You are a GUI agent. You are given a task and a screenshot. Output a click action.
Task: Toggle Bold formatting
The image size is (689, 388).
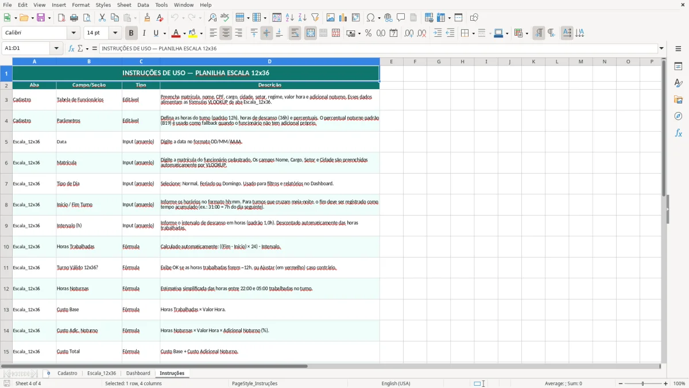tap(131, 33)
